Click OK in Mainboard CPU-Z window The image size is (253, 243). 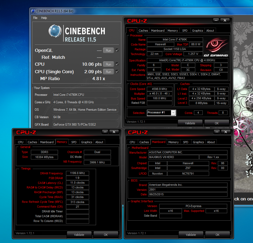(x=217, y=234)
